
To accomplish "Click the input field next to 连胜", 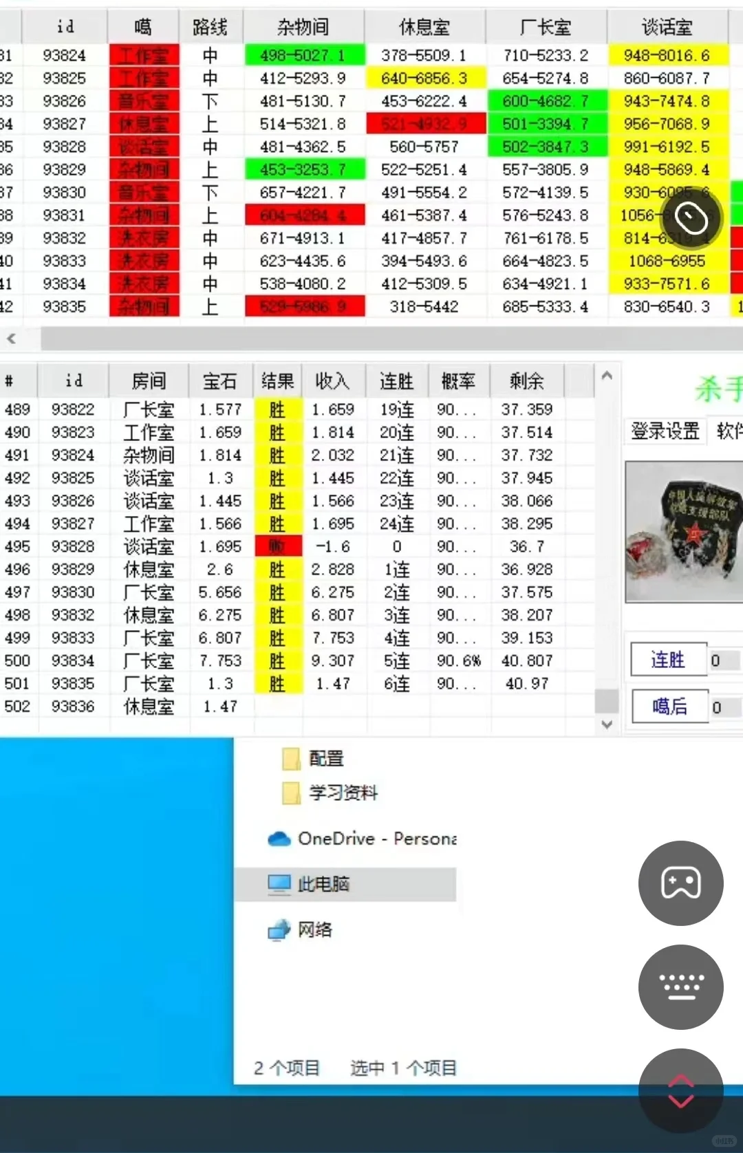I will (725, 660).
